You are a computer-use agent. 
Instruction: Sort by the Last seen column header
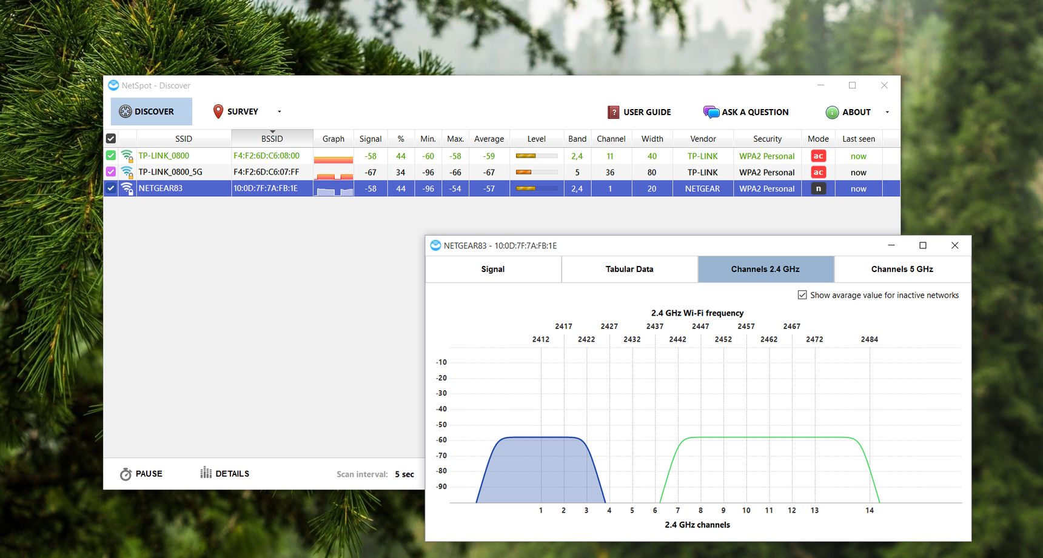pyautogui.click(x=859, y=139)
